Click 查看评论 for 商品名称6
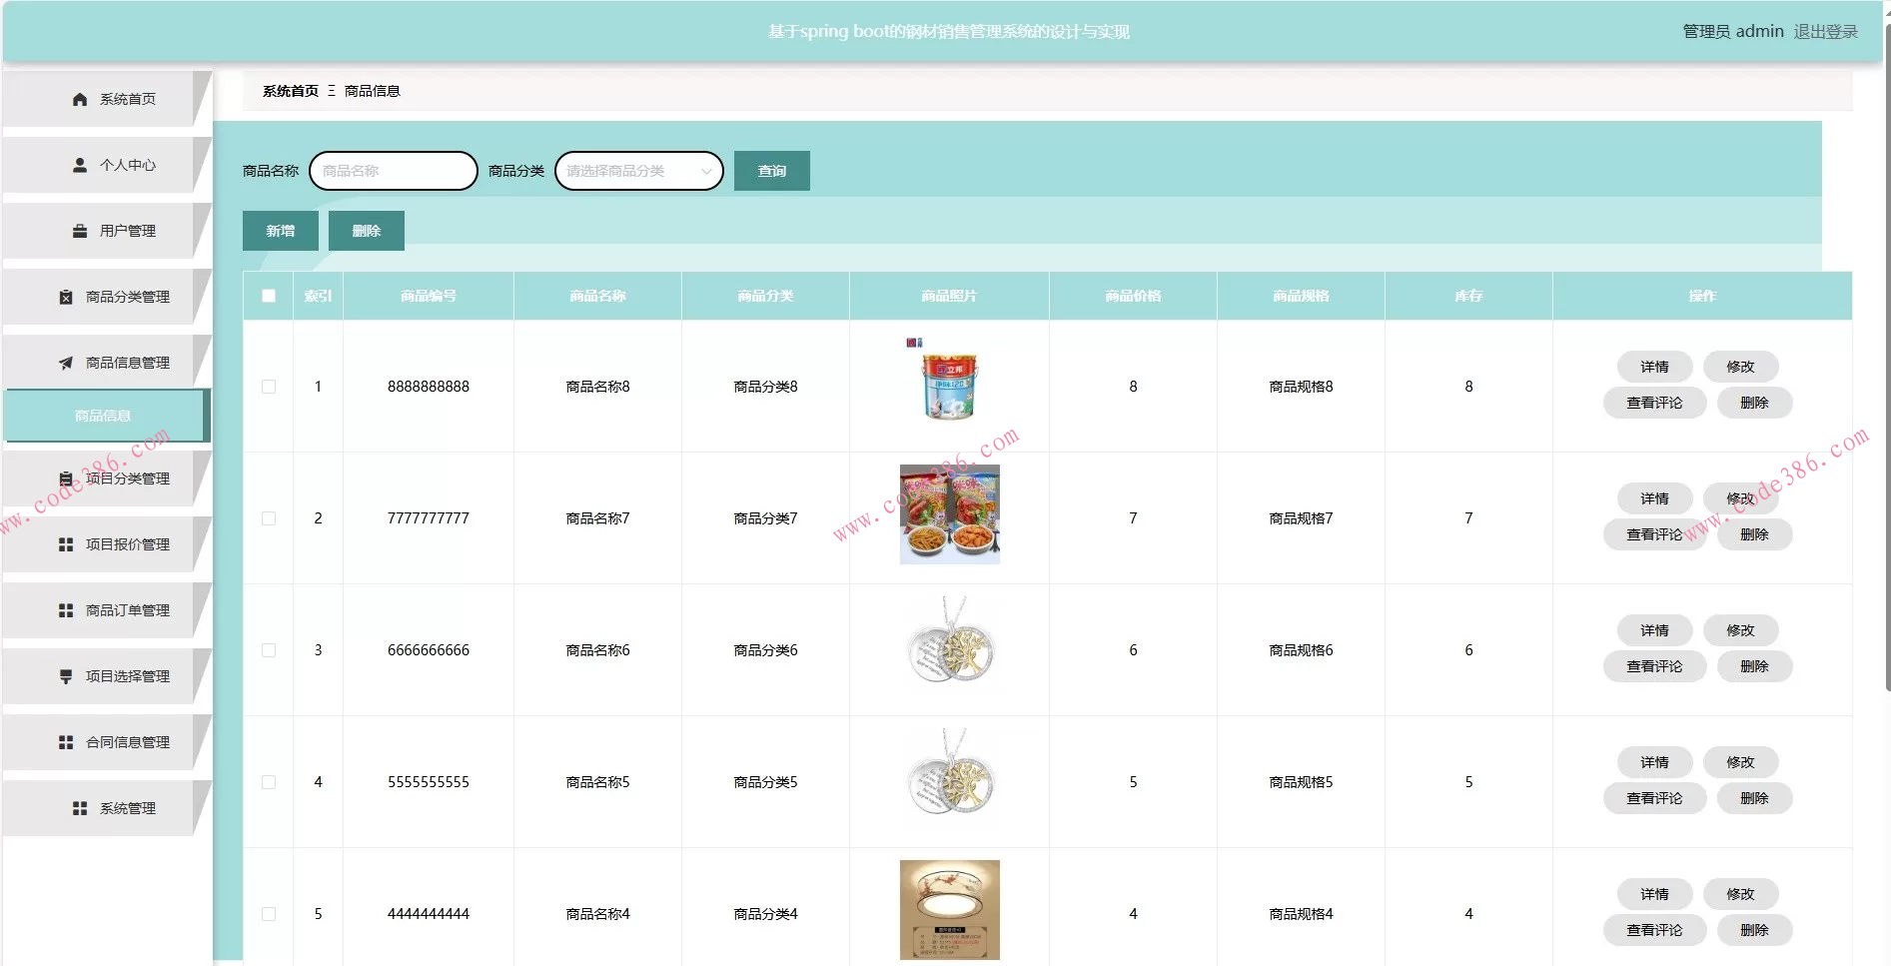The image size is (1891, 966). coord(1655,666)
